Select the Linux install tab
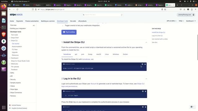The image size is (198, 111). 107,54
